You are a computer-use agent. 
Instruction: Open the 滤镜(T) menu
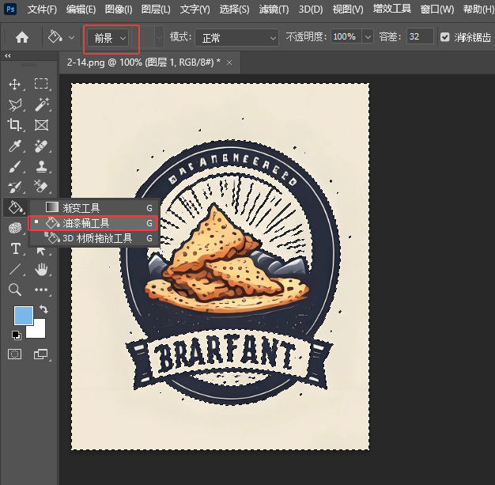pyautogui.click(x=274, y=9)
